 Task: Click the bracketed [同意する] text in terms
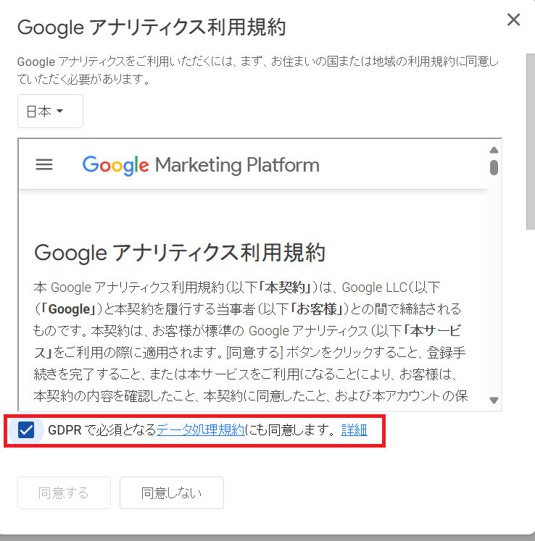tap(254, 353)
